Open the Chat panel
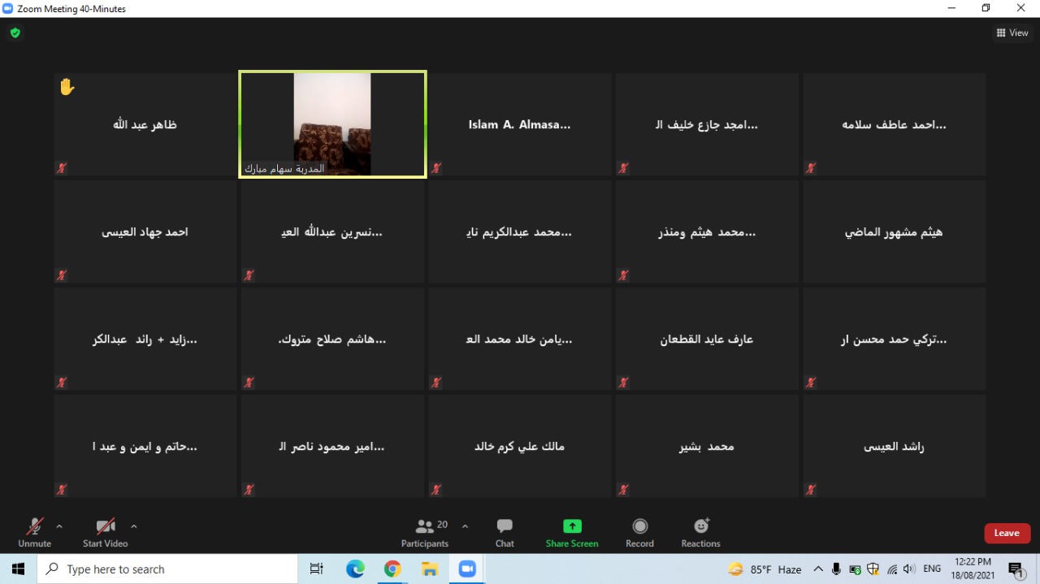This screenshot has height=584, width=1040. 504,532
